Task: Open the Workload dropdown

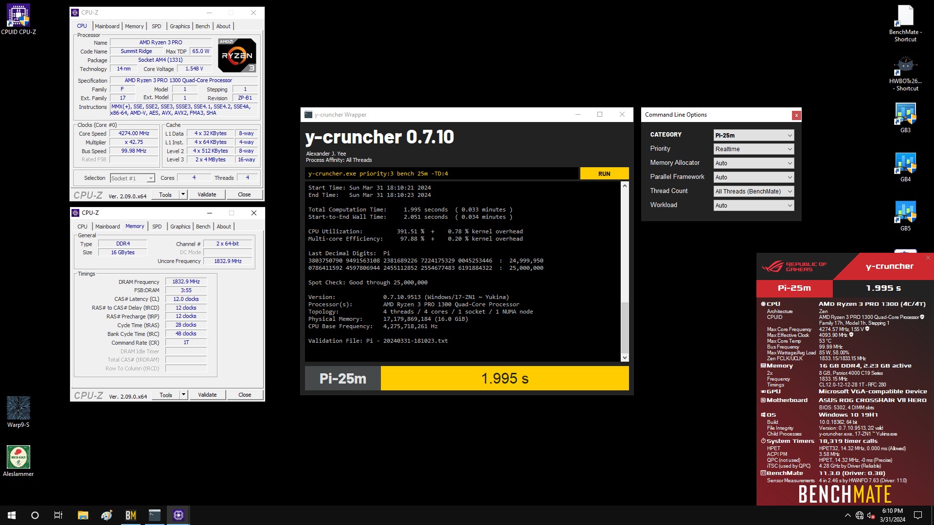Action: point(754,206)
